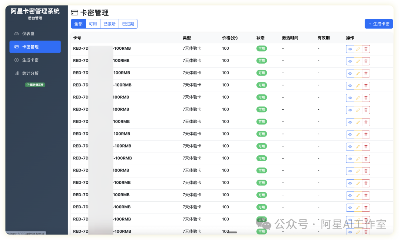Image resolution: width=399 pixels, height=240 pixels.
Task: Click the pencil icon in seventh row
Action: 358,122
